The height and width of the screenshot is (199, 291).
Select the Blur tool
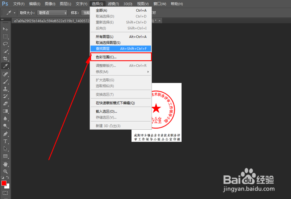(x=5, y=119)
